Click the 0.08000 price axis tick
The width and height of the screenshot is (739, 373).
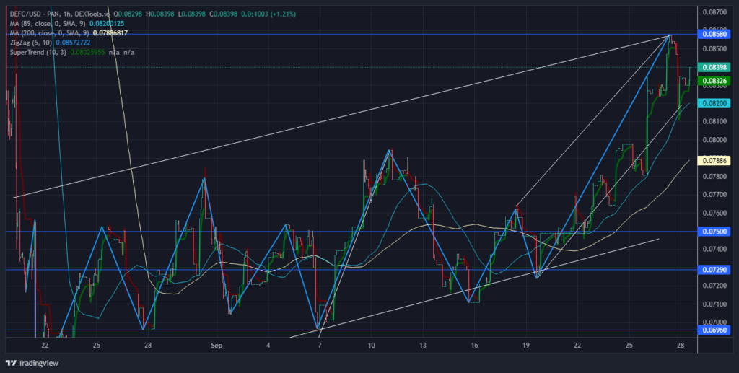pyautogui.click(x=714, y=140)
